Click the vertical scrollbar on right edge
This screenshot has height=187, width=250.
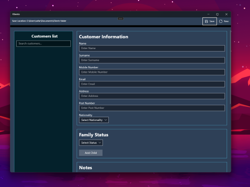pos(230,66)
